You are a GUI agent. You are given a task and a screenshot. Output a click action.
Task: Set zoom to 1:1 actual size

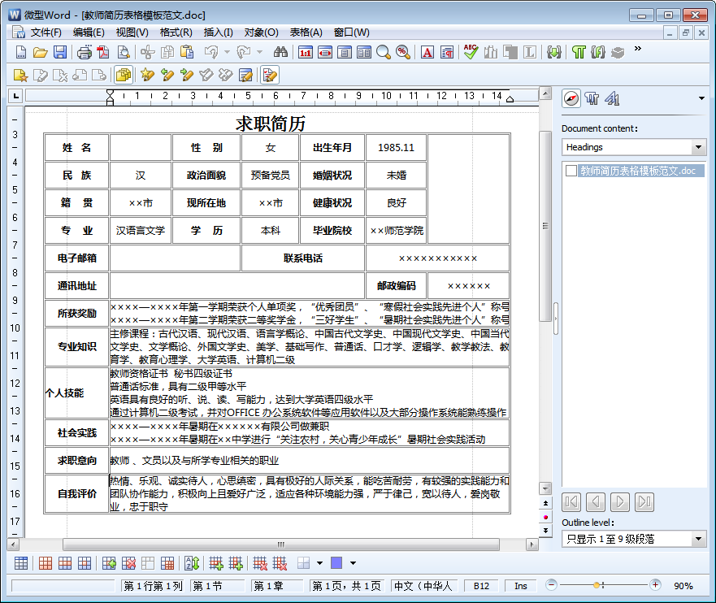(305, 52)
